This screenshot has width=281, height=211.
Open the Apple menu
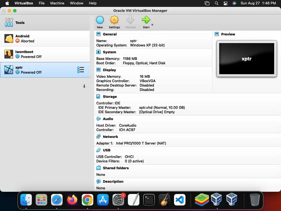[x=7, y=3]
